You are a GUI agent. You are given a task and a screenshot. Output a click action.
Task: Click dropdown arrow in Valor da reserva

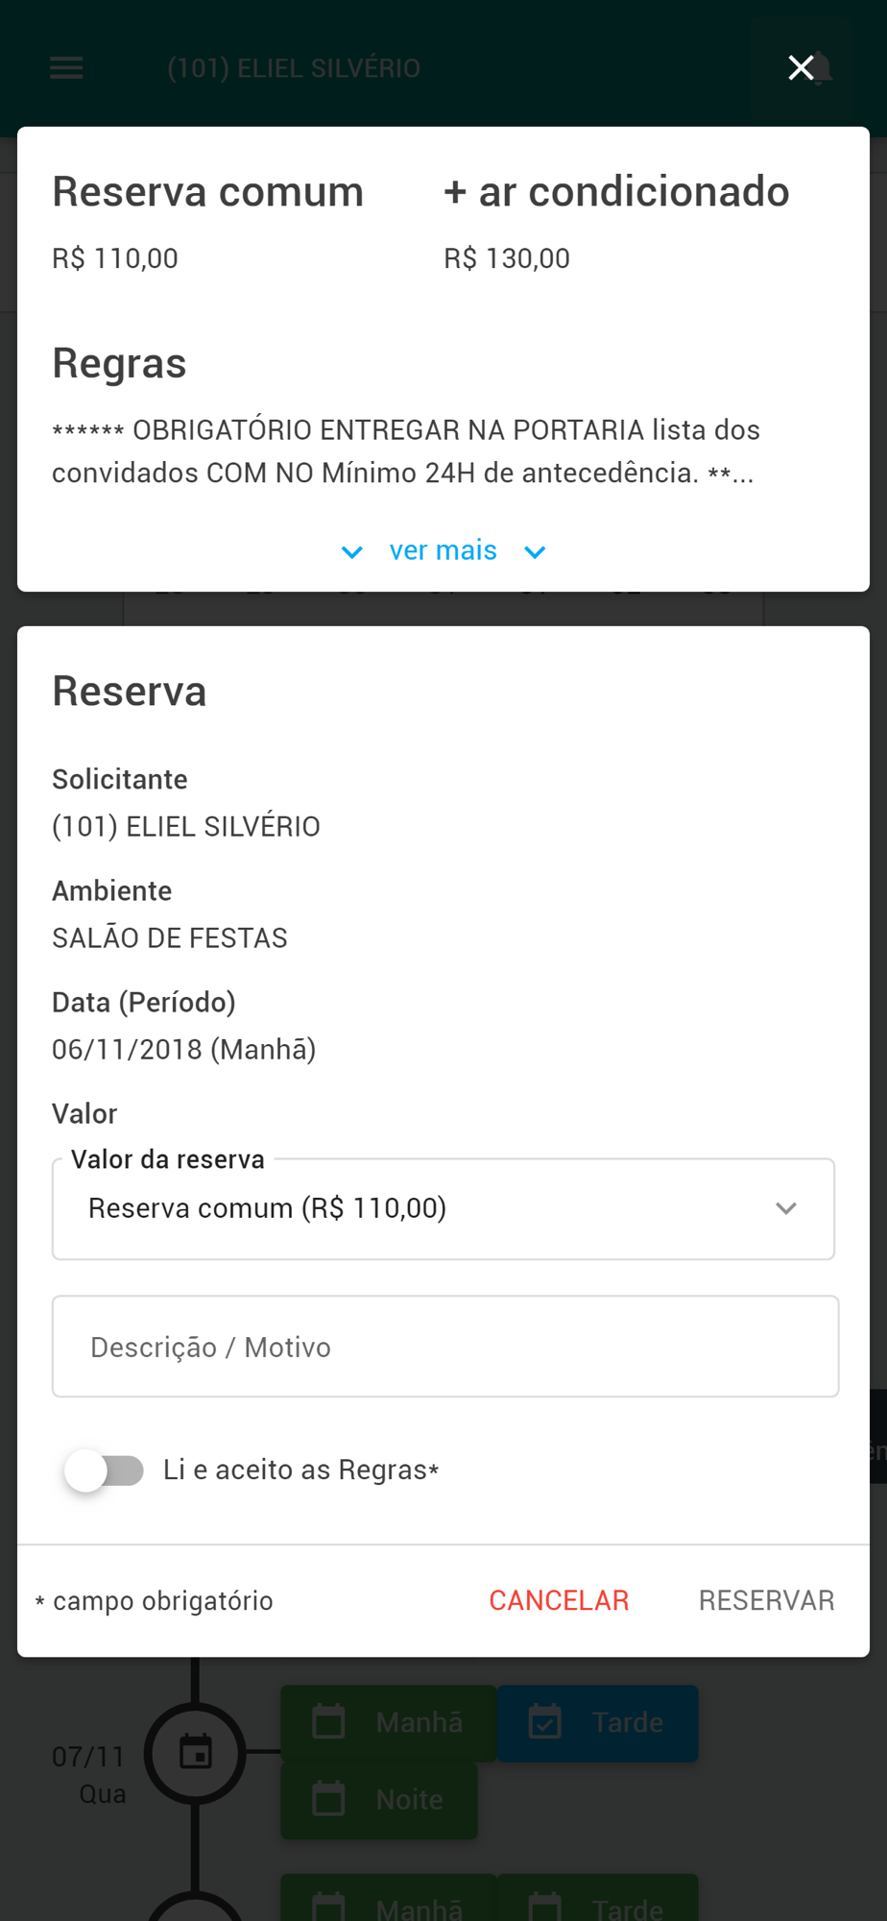pyautogui.click(x=786, y=1208)
